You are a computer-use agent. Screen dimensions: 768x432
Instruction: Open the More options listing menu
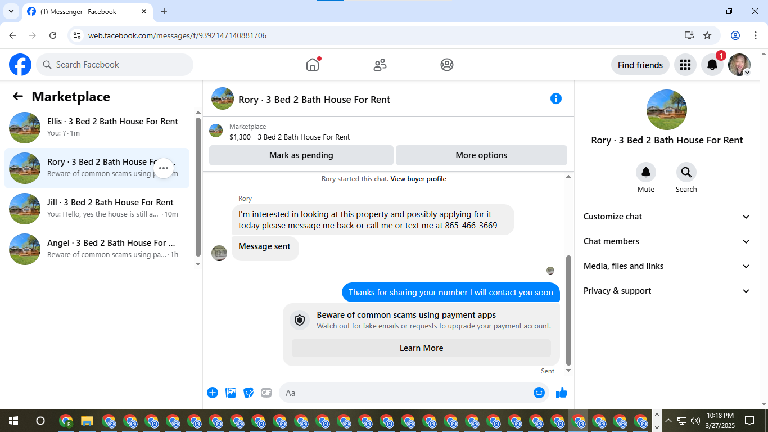(481, 155)
